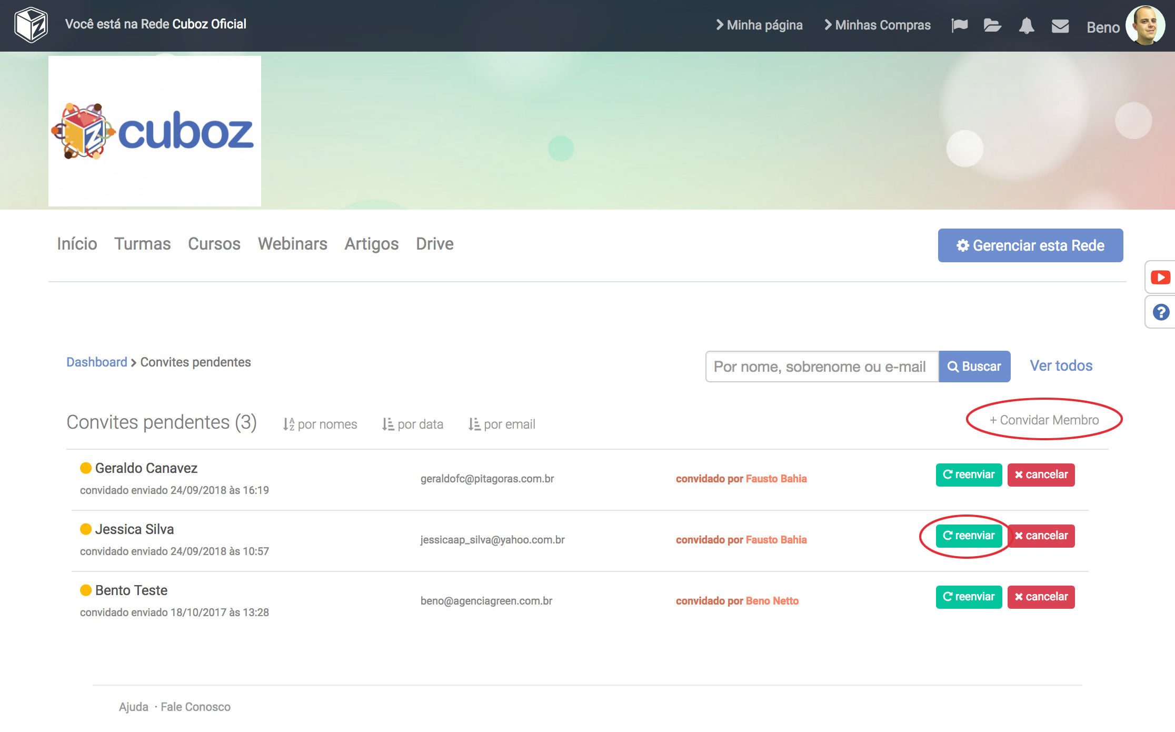Expand the 'Minhas Compras' menu
This screenshot has height=732, width=1175.
(878, 25)
